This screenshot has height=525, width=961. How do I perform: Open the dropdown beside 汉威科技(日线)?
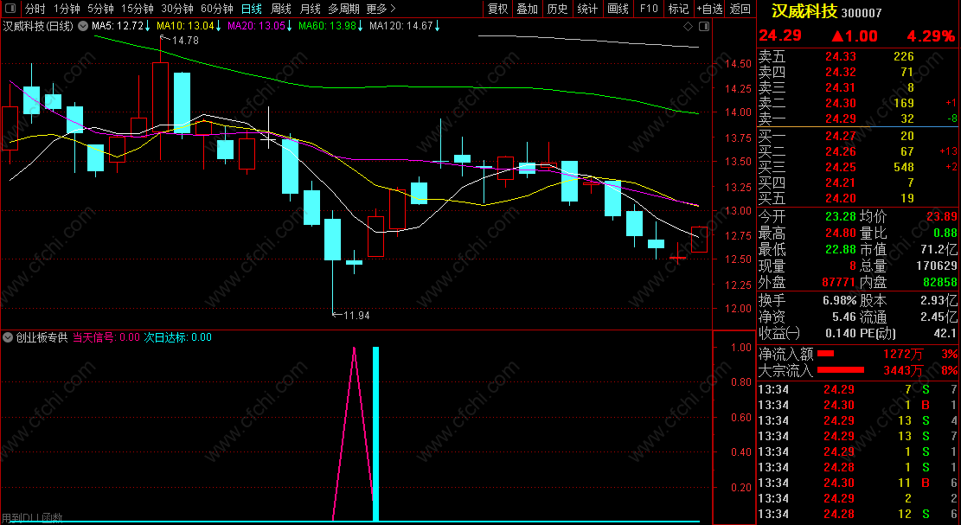[83, 26]
